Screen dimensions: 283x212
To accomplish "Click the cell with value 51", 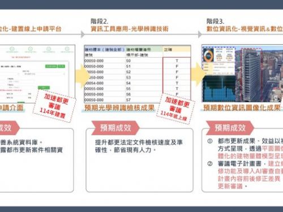I will coord(128,66).
